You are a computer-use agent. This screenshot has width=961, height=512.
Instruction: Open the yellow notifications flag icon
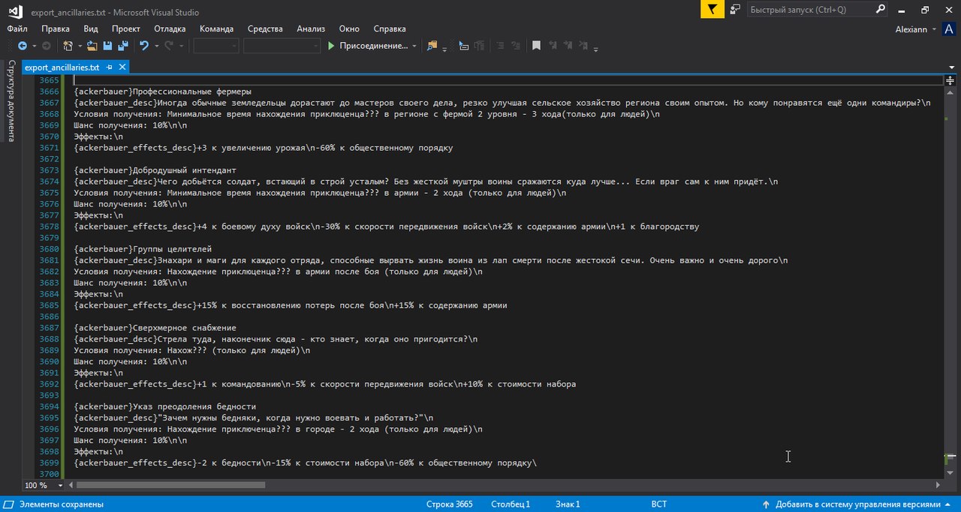pos(712,9)
